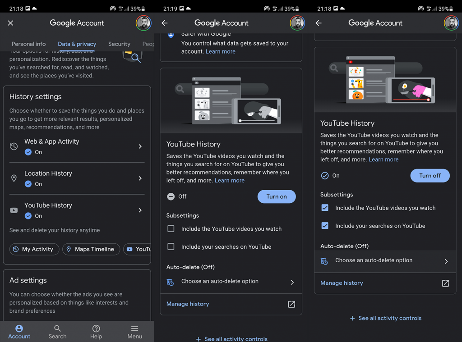Tap back arrow in right YouTube History screen
The height and width of the screenshot is (342, 462).
(319, 23)
